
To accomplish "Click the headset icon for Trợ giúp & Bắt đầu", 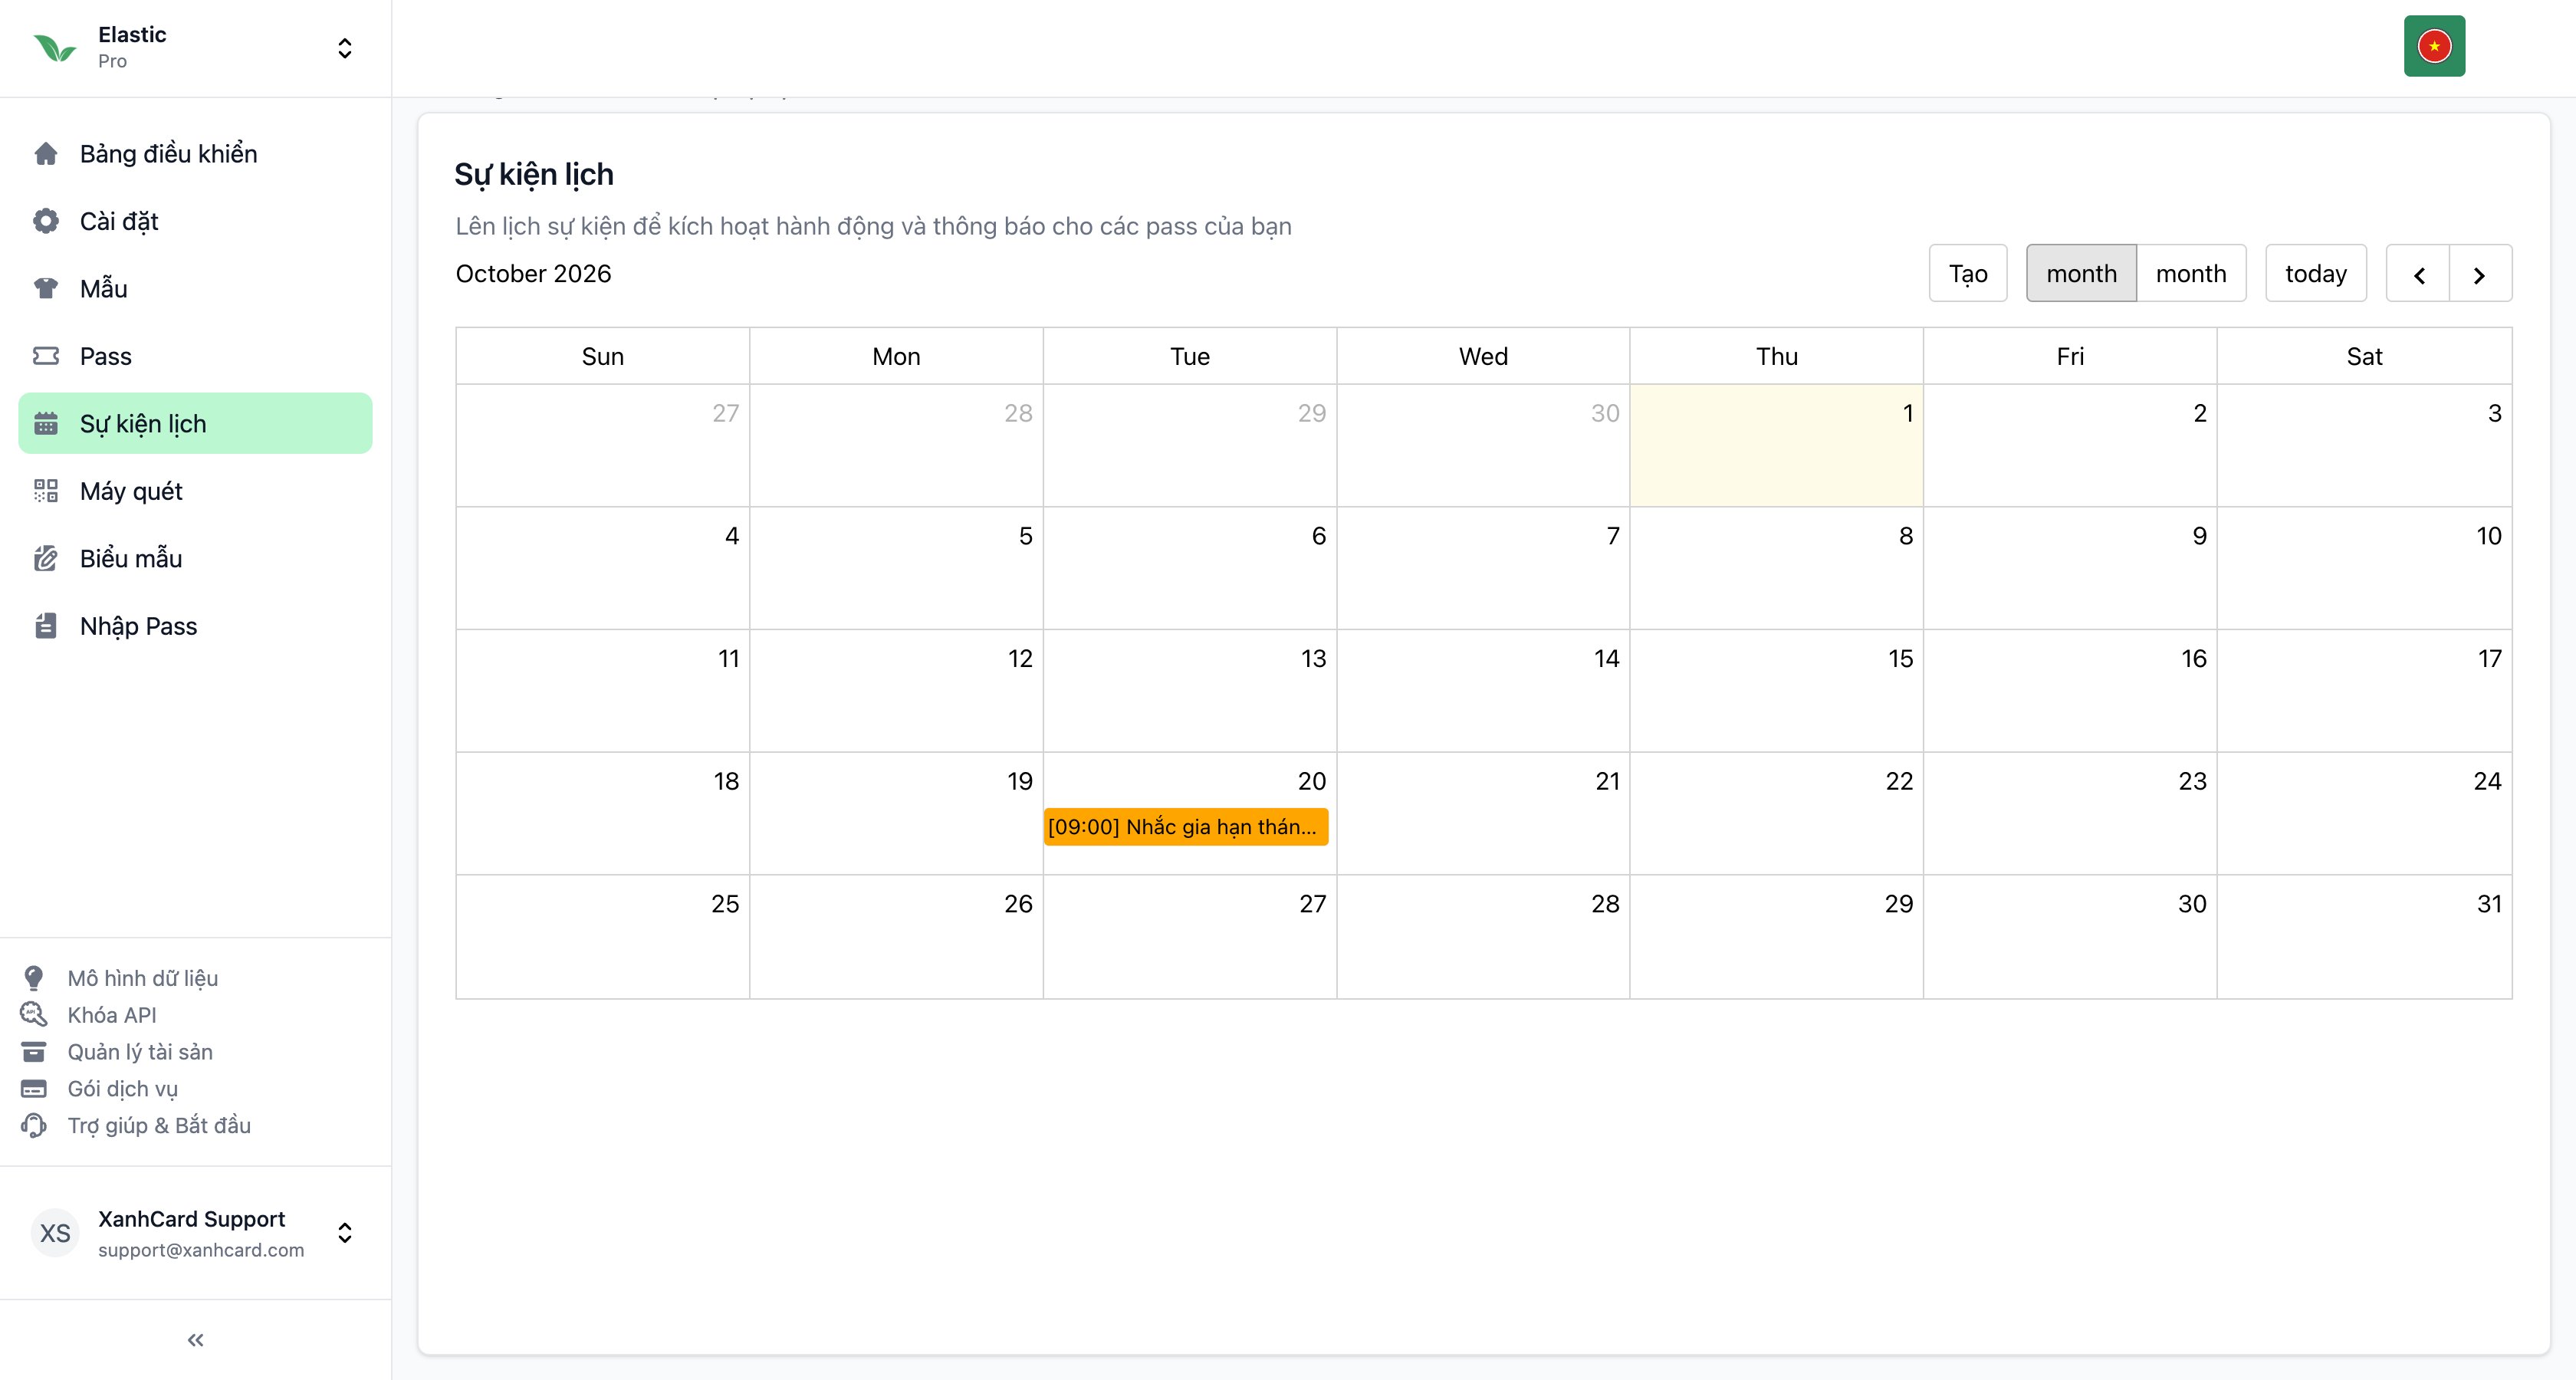I will click(34, 1126).
